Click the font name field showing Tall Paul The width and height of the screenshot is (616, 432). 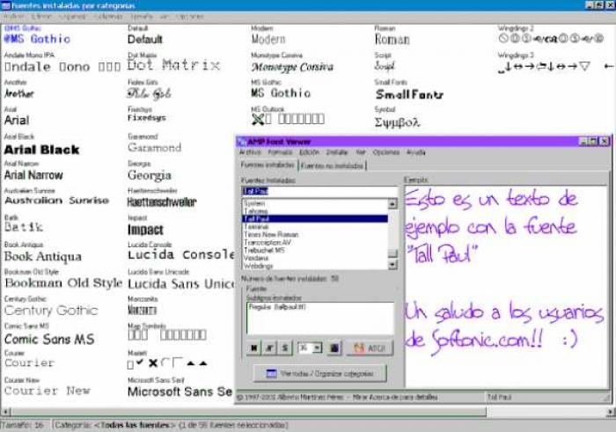tap(319, 191)
